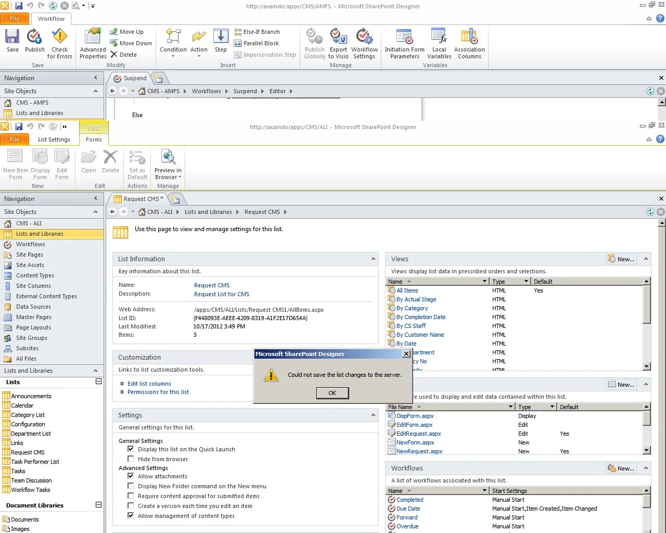Open help icon in ALI window
The height and width of the screenshot is (533, 666).
[x=660, y=139]
